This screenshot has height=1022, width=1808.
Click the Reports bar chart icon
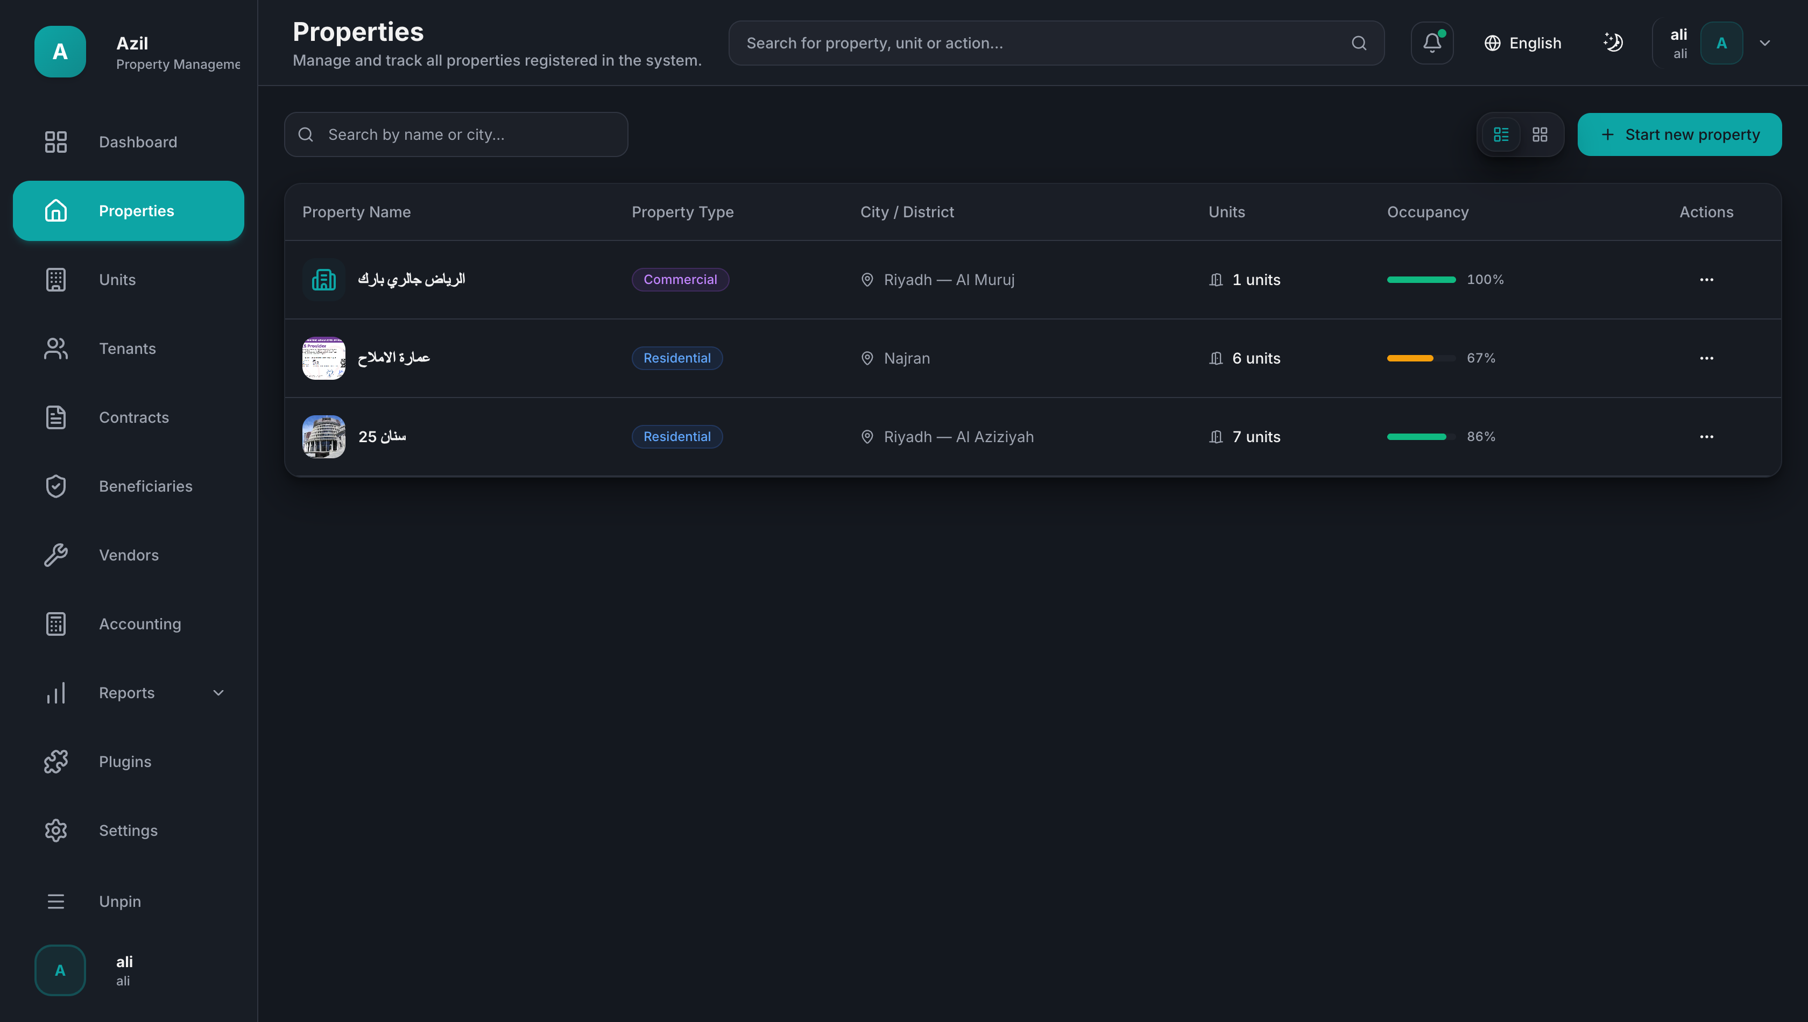pos(55,693)
